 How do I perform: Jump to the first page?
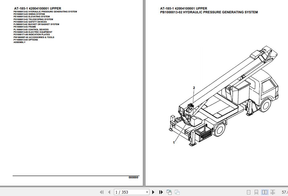[102, 192]
